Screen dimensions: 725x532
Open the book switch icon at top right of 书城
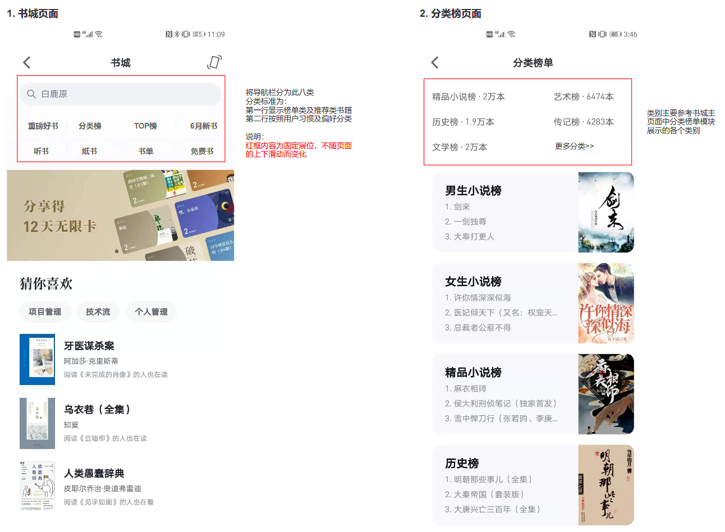coord(215,62)
